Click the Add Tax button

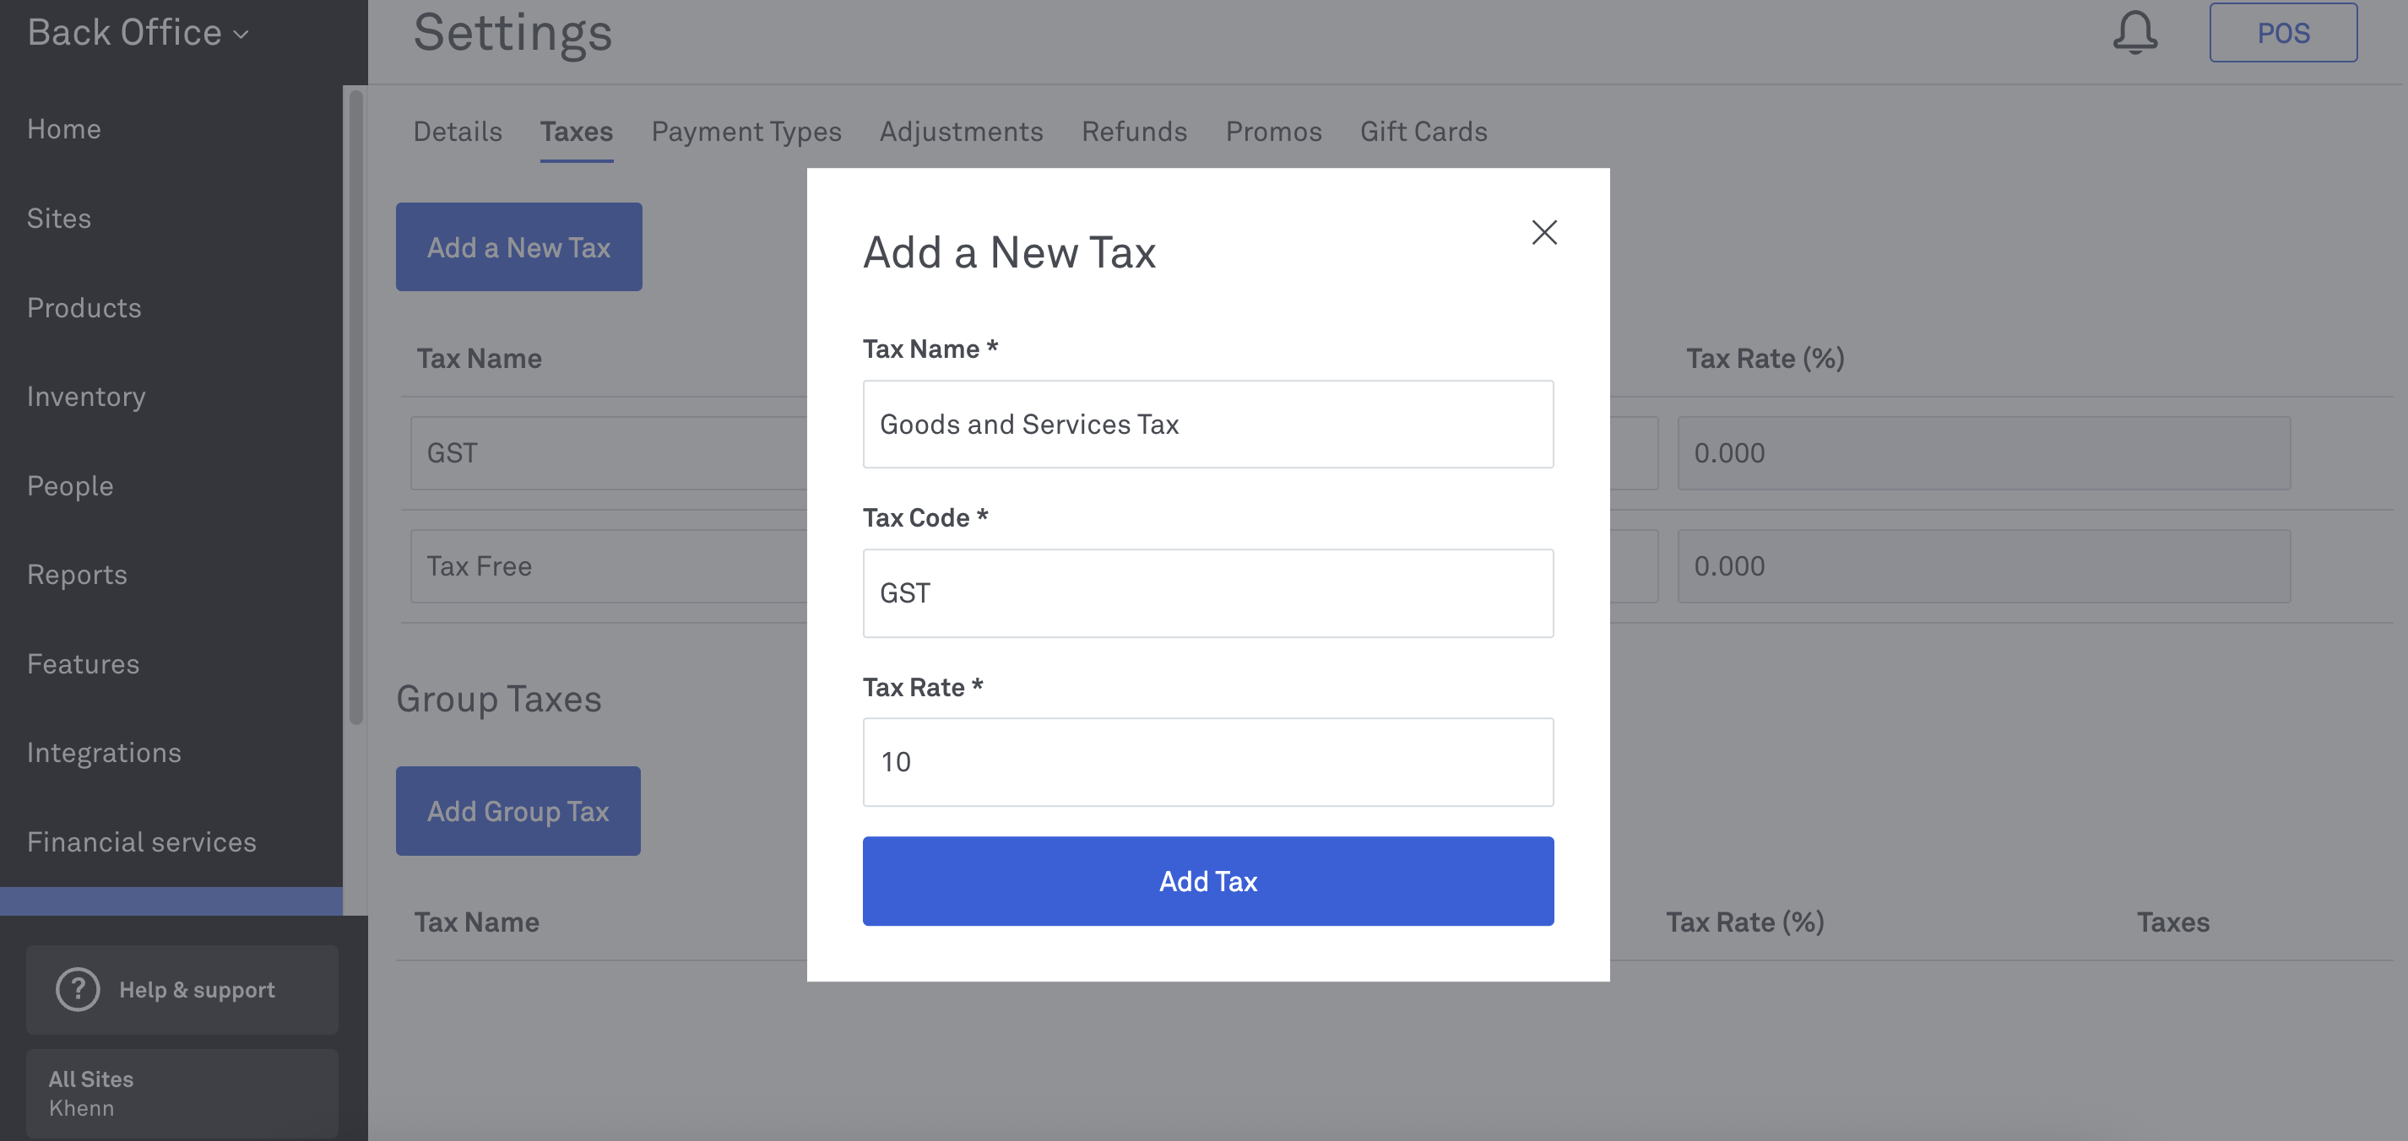click(x=1207, y=880)
